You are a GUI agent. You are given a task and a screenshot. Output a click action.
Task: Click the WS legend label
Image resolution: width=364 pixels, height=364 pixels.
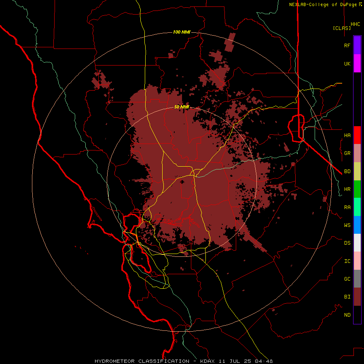[347, 225]
